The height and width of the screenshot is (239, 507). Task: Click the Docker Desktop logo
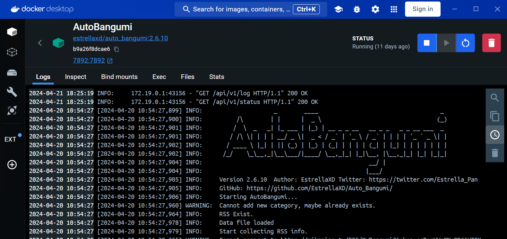(42, 9)
